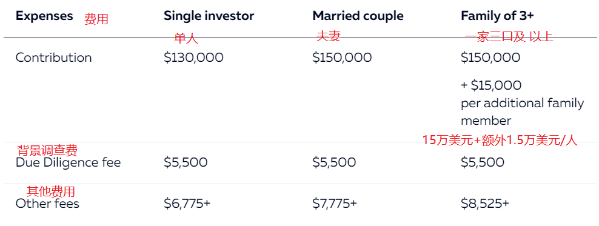Click the Contribution row label
Viewport: 599px width, 226px height.
pos(53,58)
